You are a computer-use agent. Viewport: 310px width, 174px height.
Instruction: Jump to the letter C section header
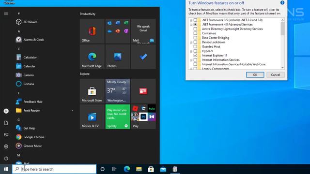click(x=19, y=49)
